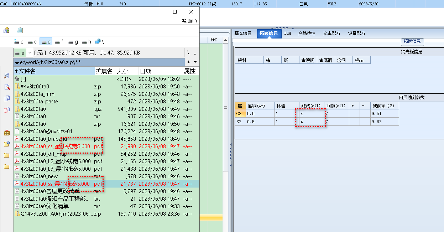Select file 4v3lz00ta0各层更改清单
This screenshot has width=444, height=232.
106,191
